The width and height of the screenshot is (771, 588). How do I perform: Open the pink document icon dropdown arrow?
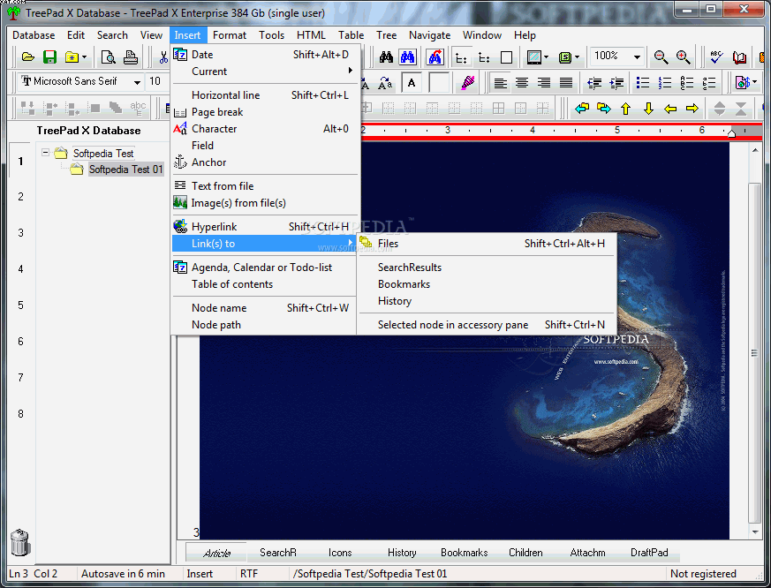tap(755, 82)
